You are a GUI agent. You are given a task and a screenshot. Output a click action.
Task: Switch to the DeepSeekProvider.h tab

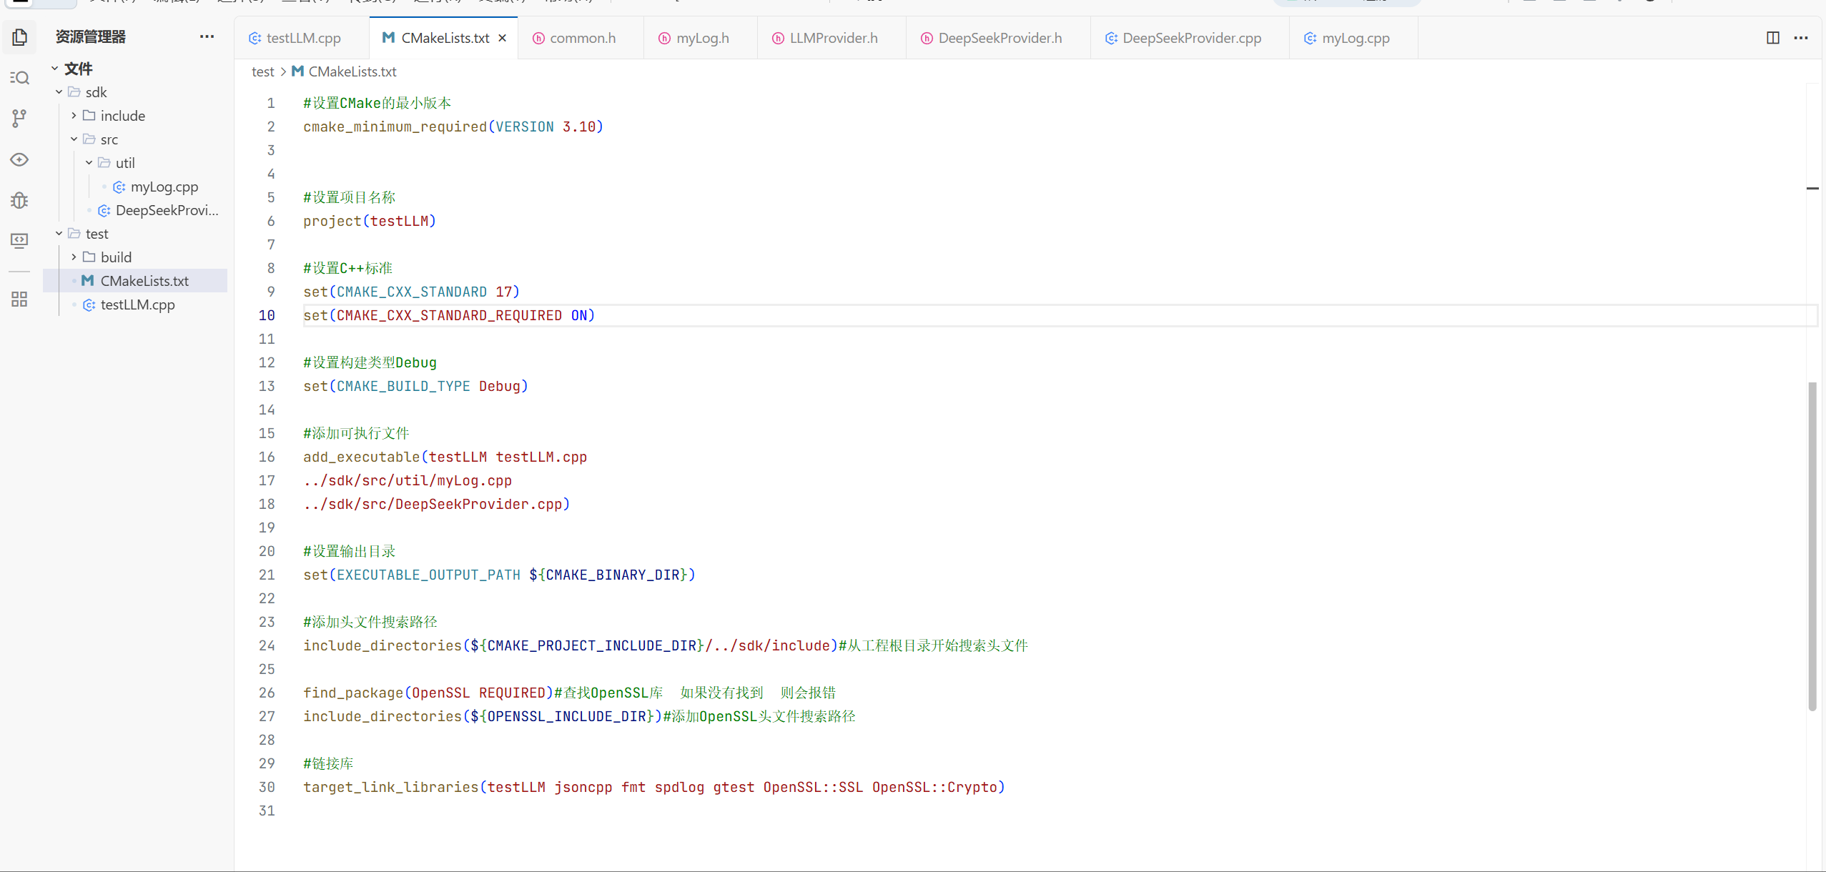click(999, 38)
